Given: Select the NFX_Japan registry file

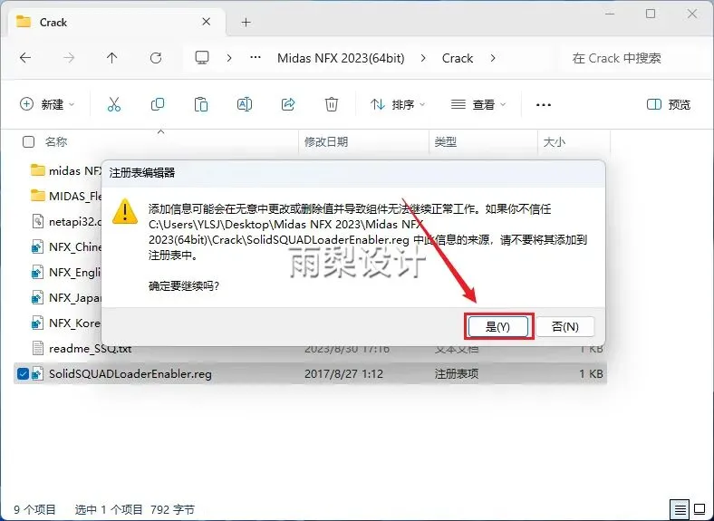Looking at the screenshot, I should click(67, 298).
